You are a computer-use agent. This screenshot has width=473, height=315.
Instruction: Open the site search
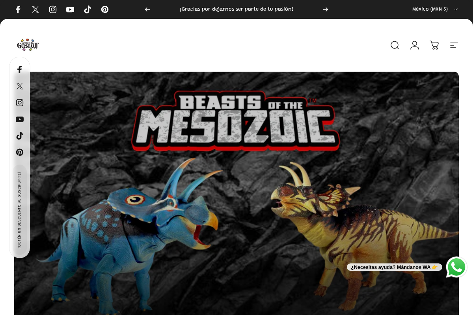(x=395, y=45)
